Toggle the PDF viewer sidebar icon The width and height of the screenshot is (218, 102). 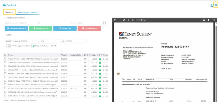pos(115,20)
